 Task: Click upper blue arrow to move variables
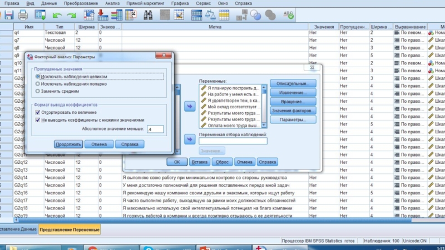tap(190, 106)
